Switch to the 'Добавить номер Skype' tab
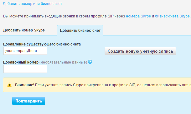Screen dimensions: 191x114 24,30
